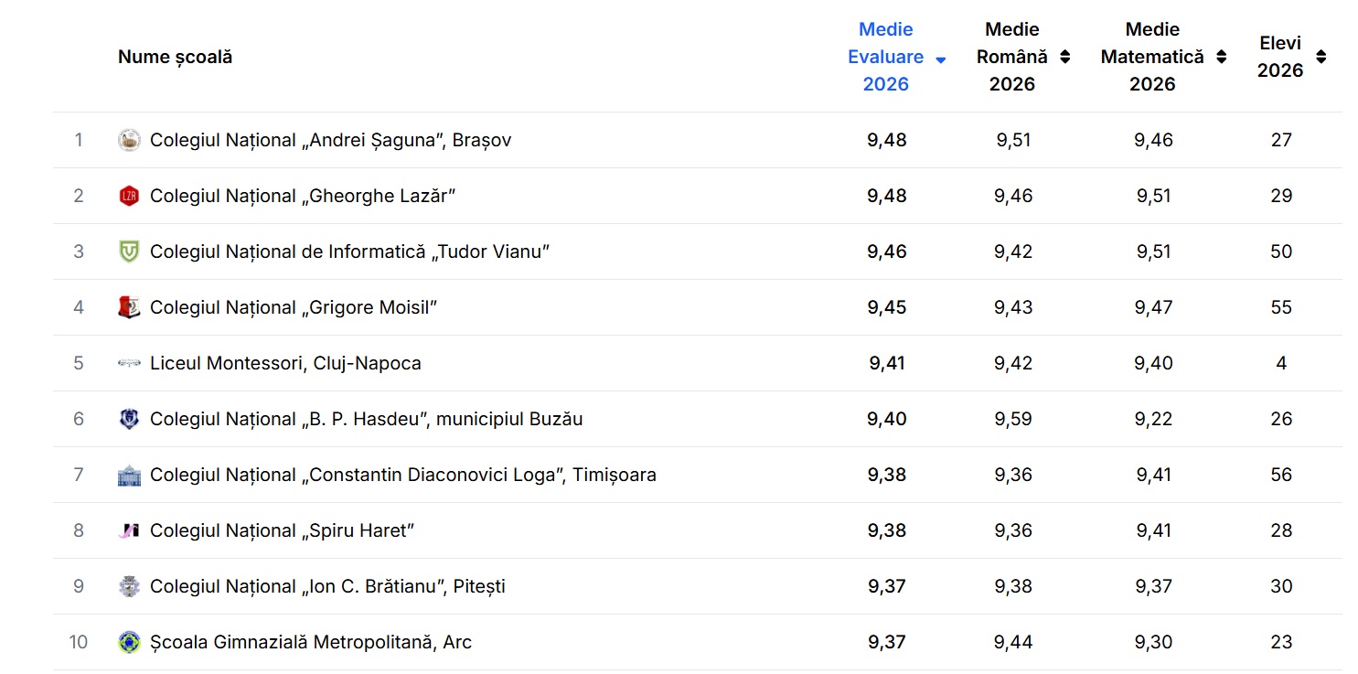Viewport: 1358px width, 674px height.
Task: Click the rank 10 row number
Action: (x=79, y=642)
